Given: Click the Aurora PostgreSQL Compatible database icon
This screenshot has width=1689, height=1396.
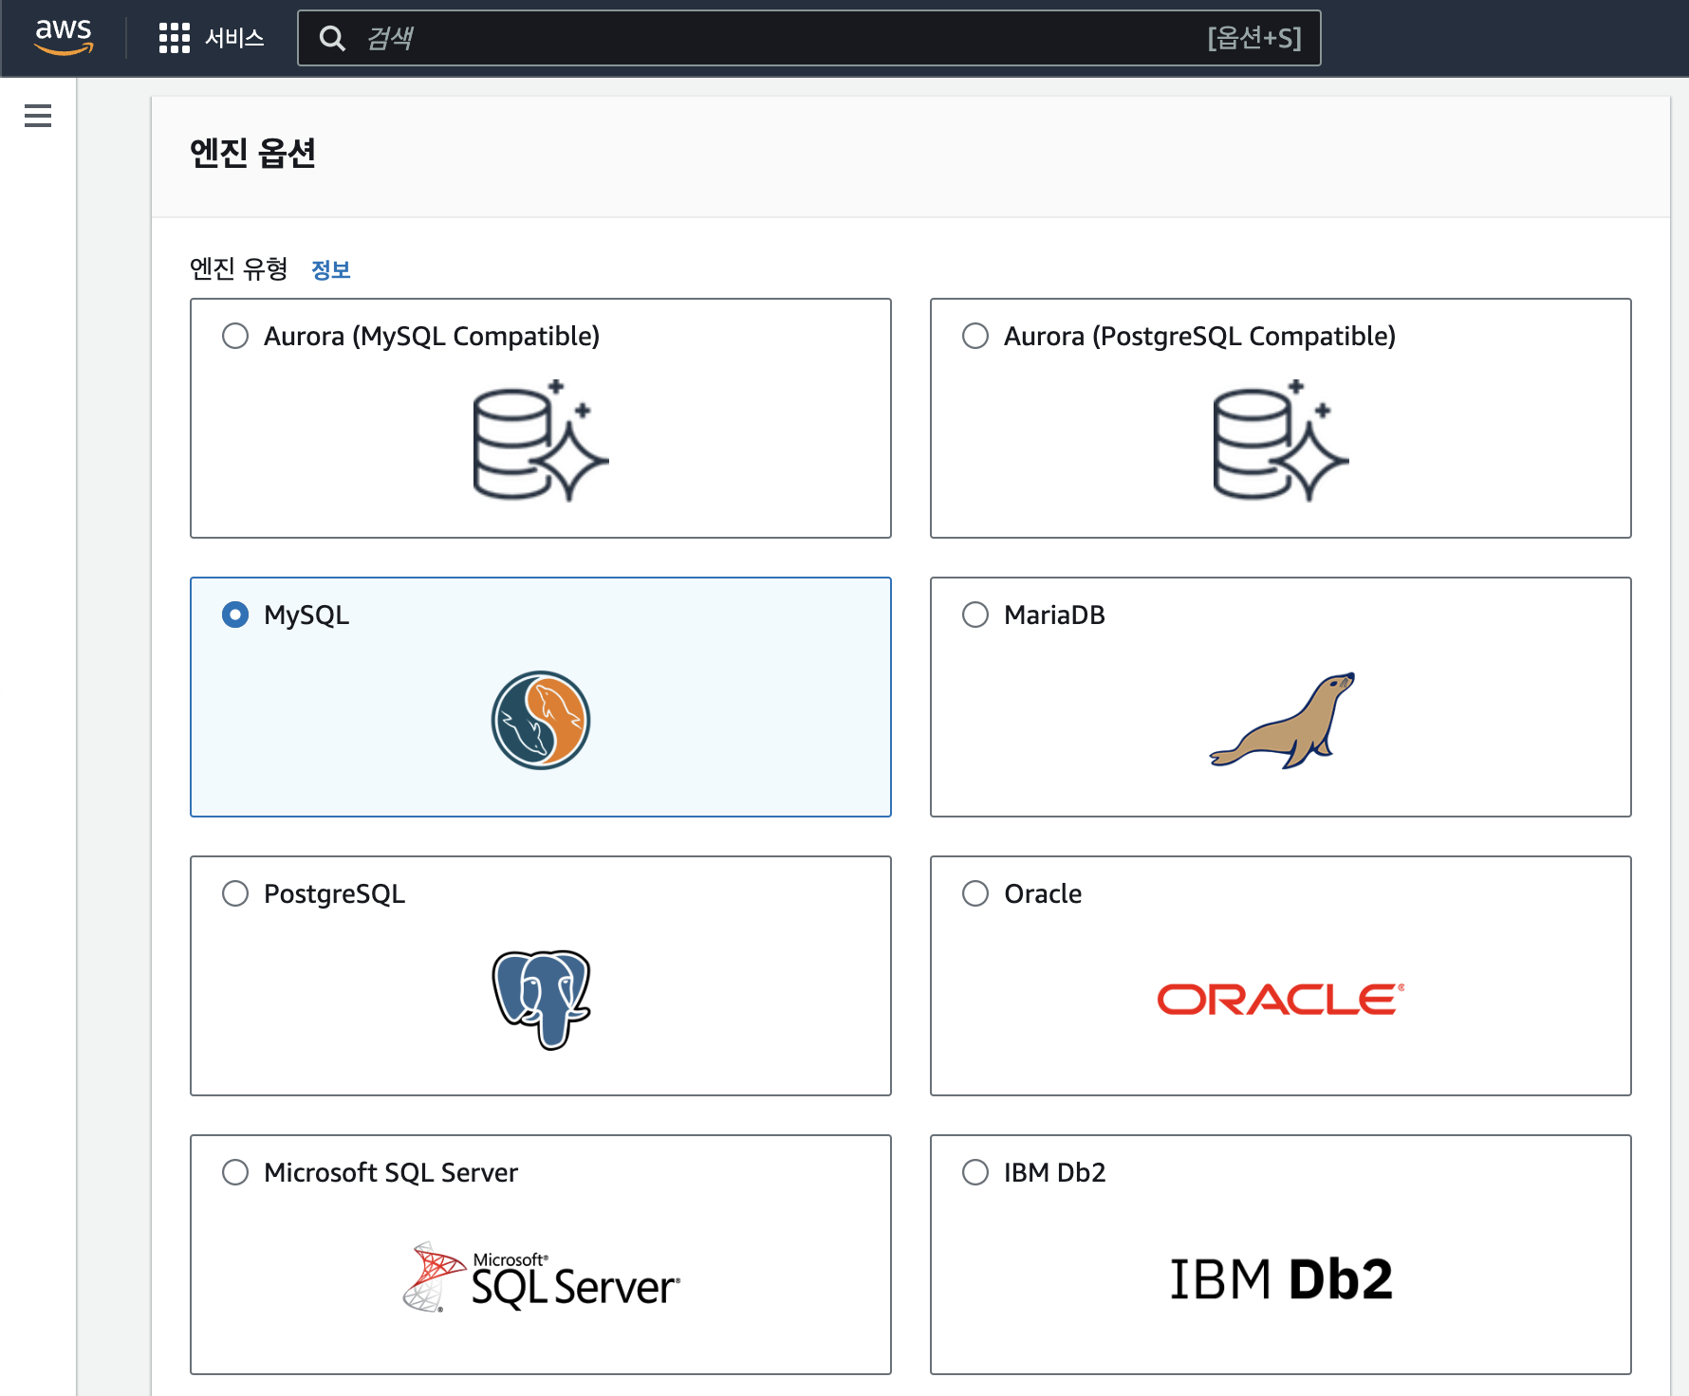Looking at the screenshot, I should click(x=1281, y=440).
